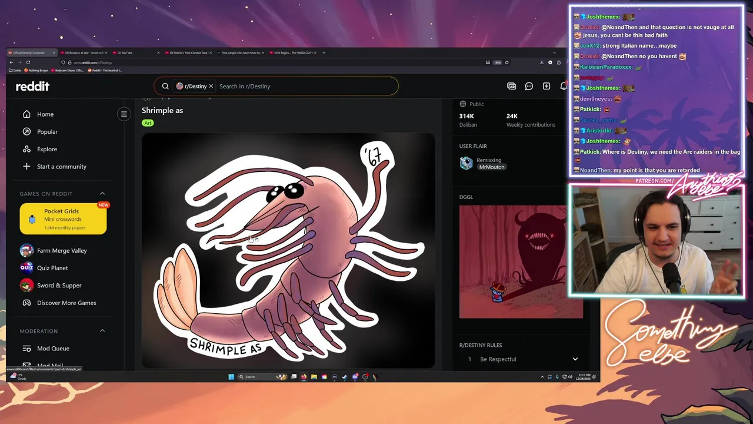Open the Nothing Burger bookmark
This screenshot has width=753, height=424.
coord(36,70)
